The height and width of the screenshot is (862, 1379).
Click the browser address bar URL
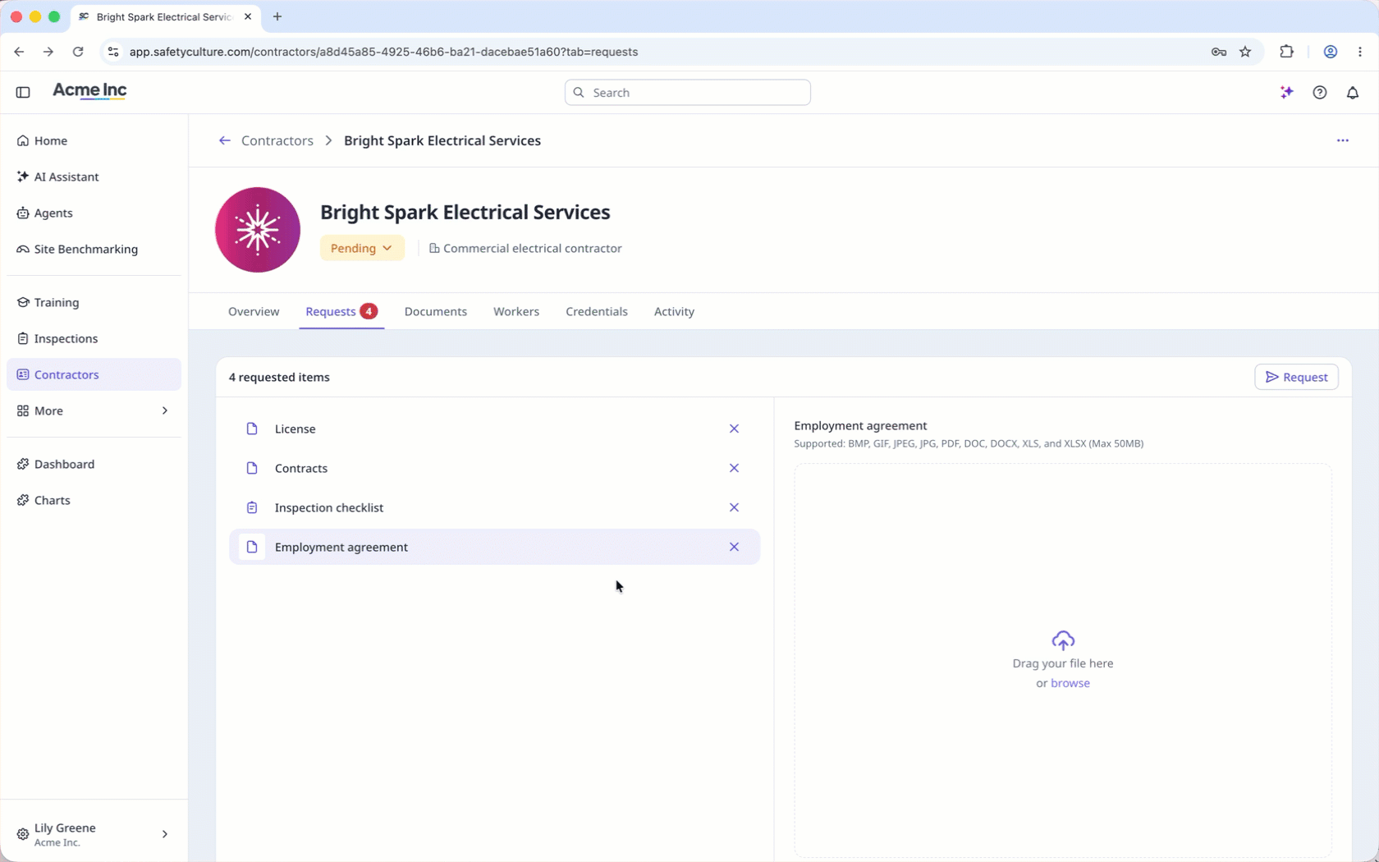pos(383,52)
